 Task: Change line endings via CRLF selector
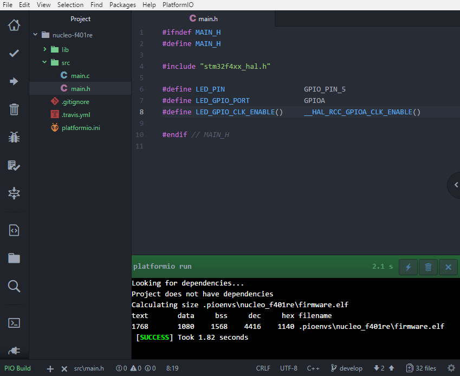pos(263,368)
